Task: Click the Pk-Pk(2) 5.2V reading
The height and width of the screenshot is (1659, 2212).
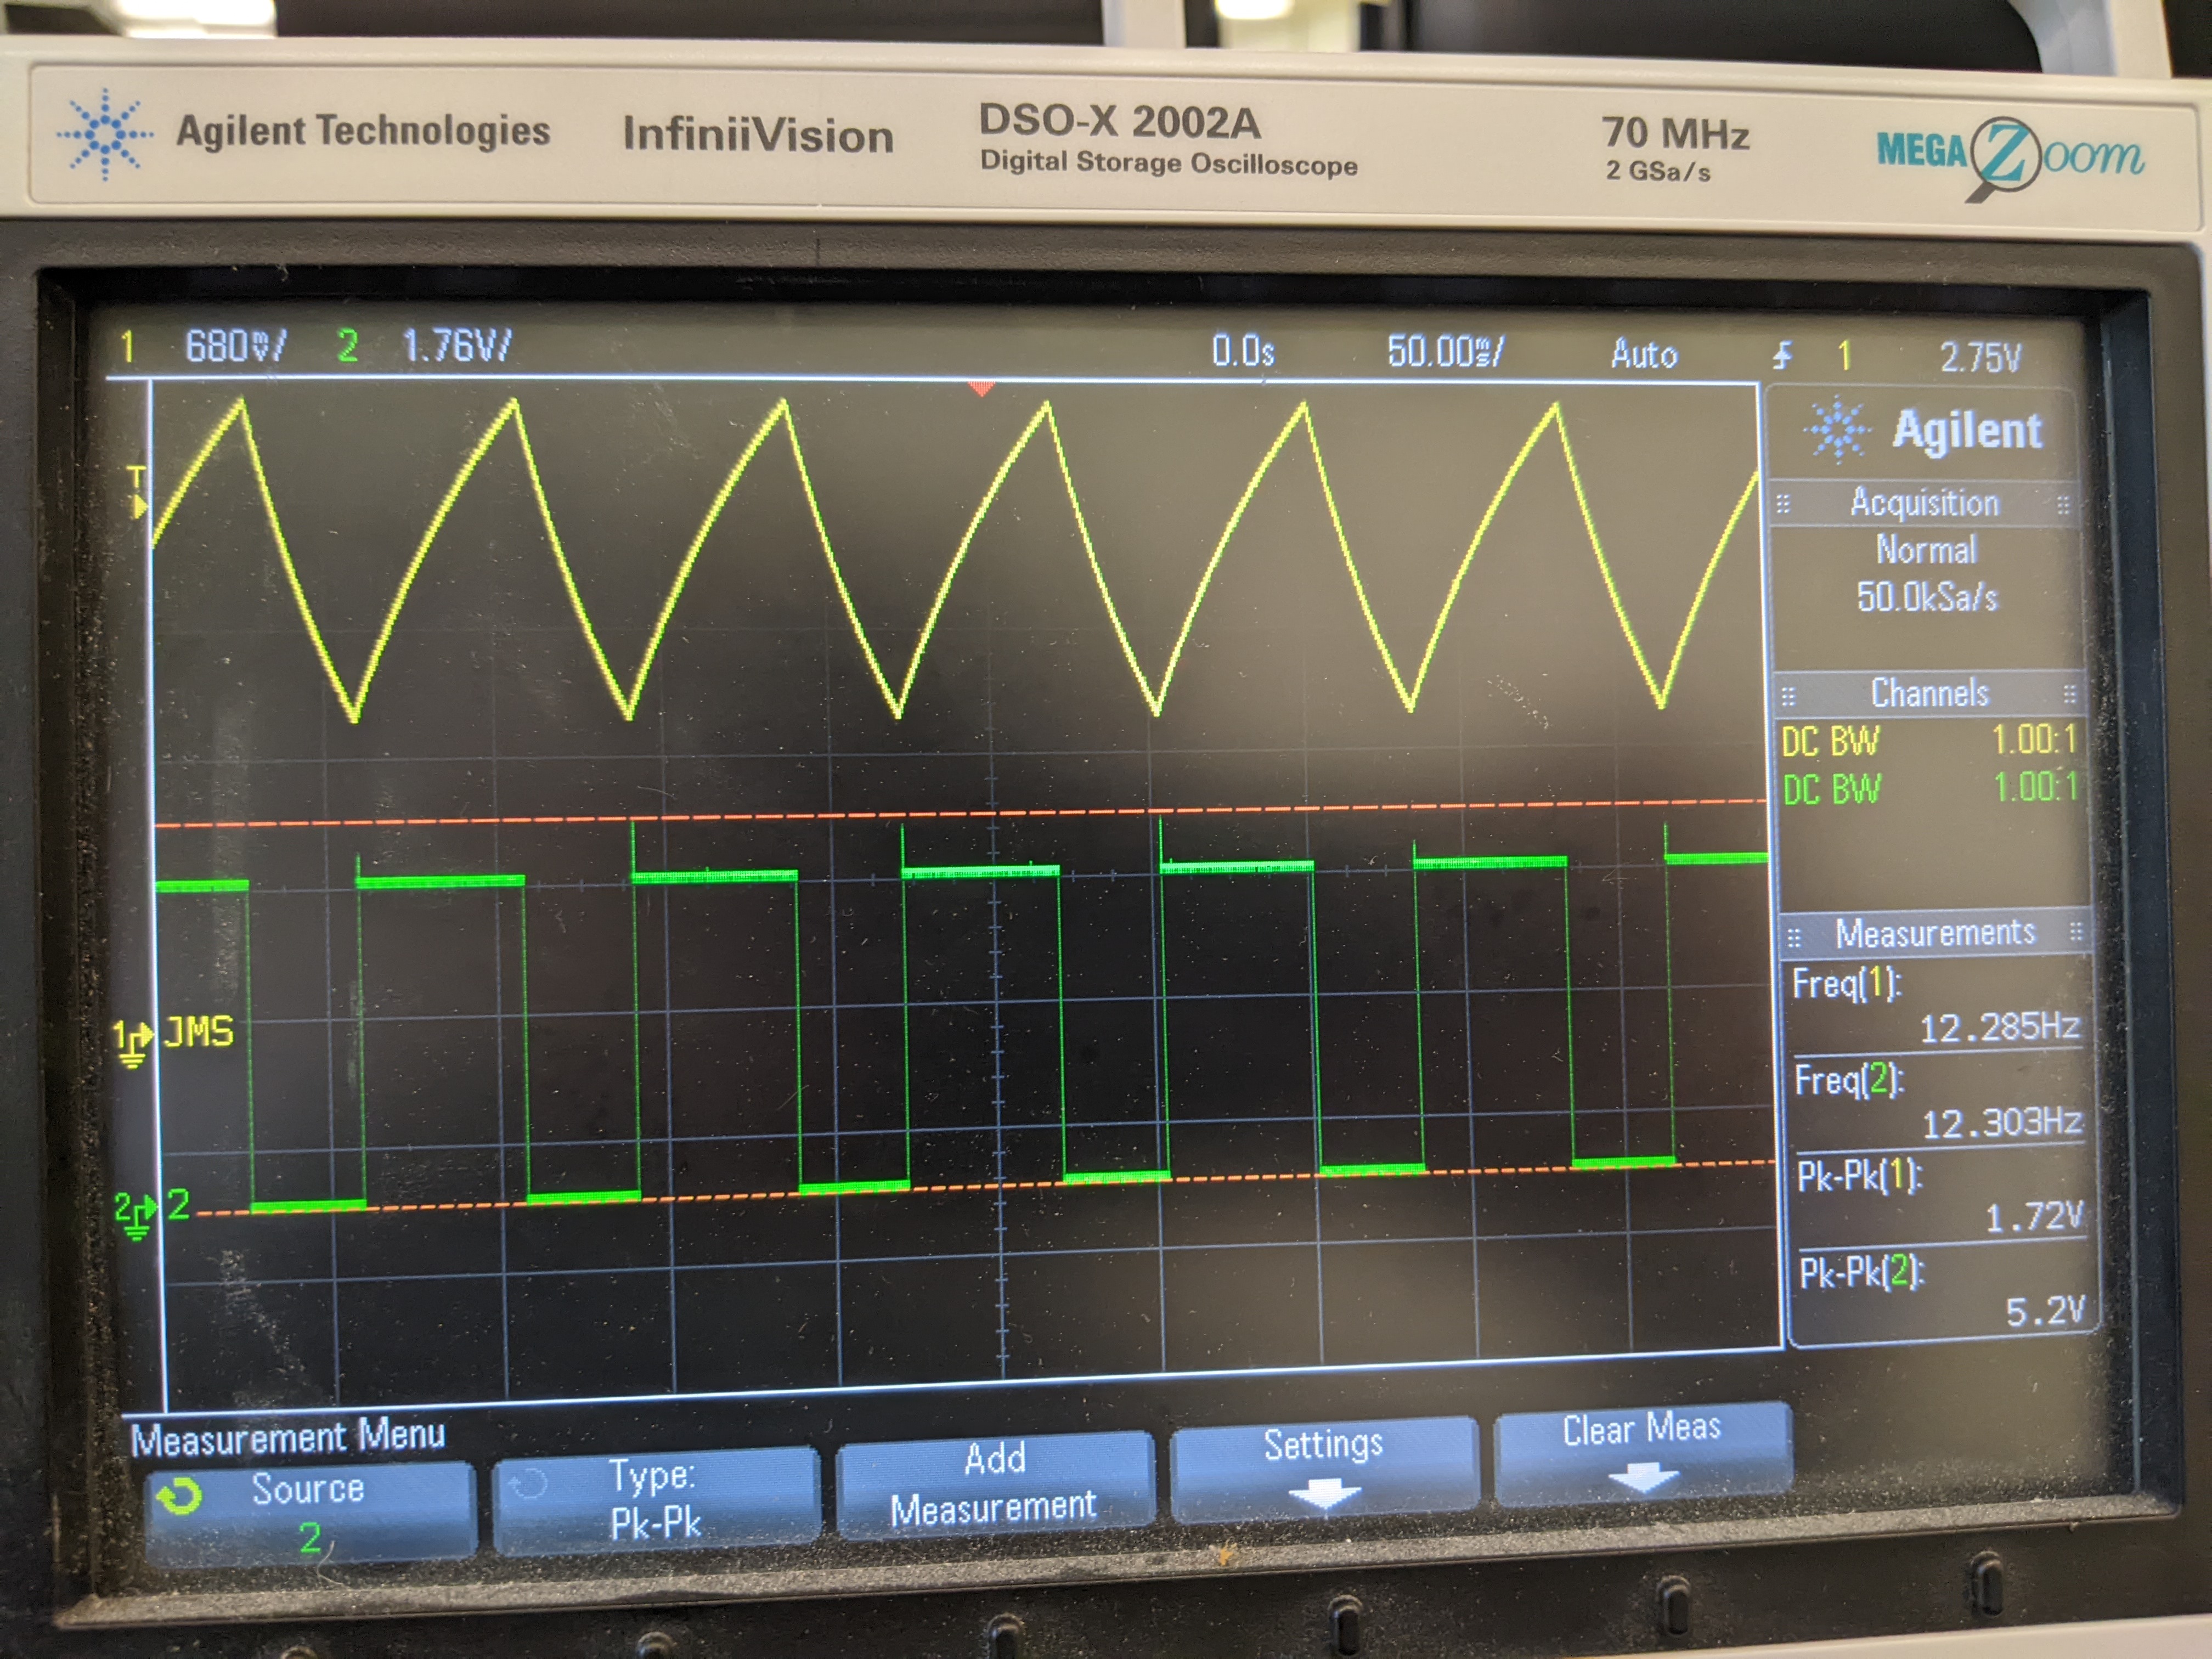Action: tap(1944, 1291)
